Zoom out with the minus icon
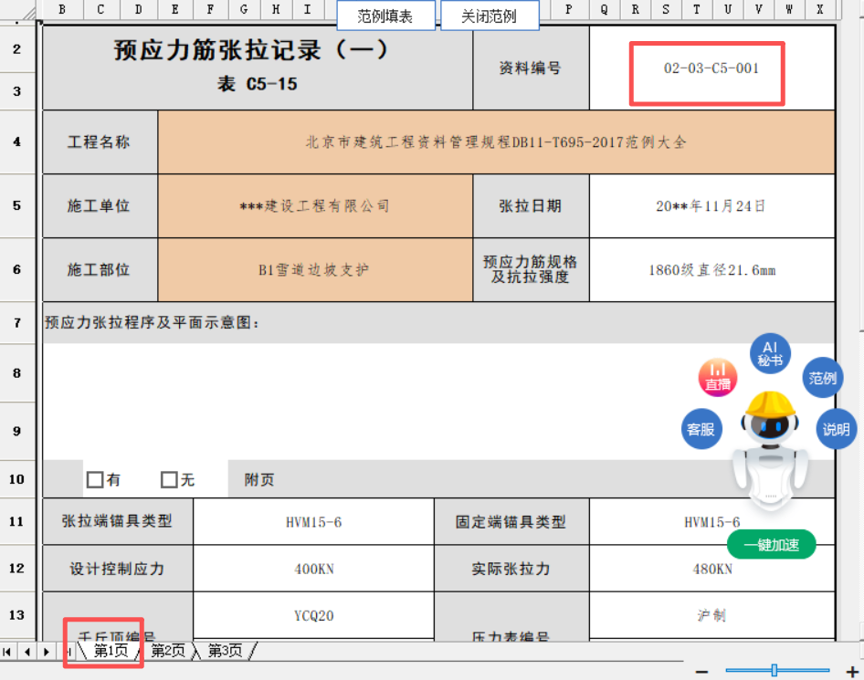This screenshot has height=680, width=864. tap(701, 671)
